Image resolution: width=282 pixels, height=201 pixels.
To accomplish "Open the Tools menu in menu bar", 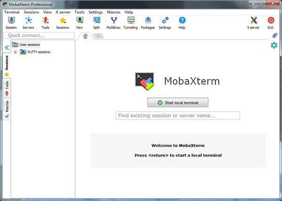I will click(79, 12).
